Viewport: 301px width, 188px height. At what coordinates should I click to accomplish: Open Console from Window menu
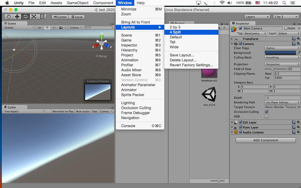point(140,126)
